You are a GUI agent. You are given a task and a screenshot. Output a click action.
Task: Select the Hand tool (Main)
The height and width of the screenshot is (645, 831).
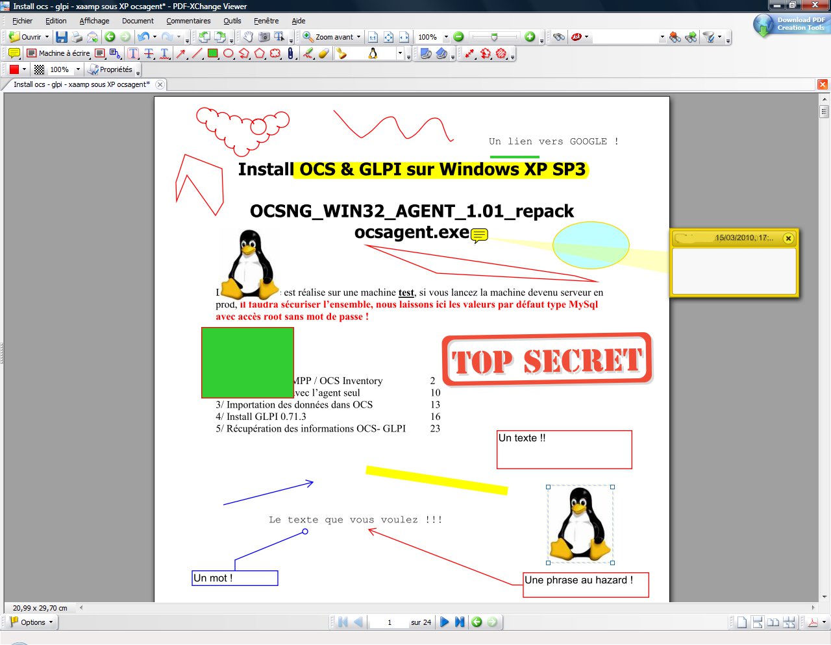pyautogui.click(x=249, y=37)
